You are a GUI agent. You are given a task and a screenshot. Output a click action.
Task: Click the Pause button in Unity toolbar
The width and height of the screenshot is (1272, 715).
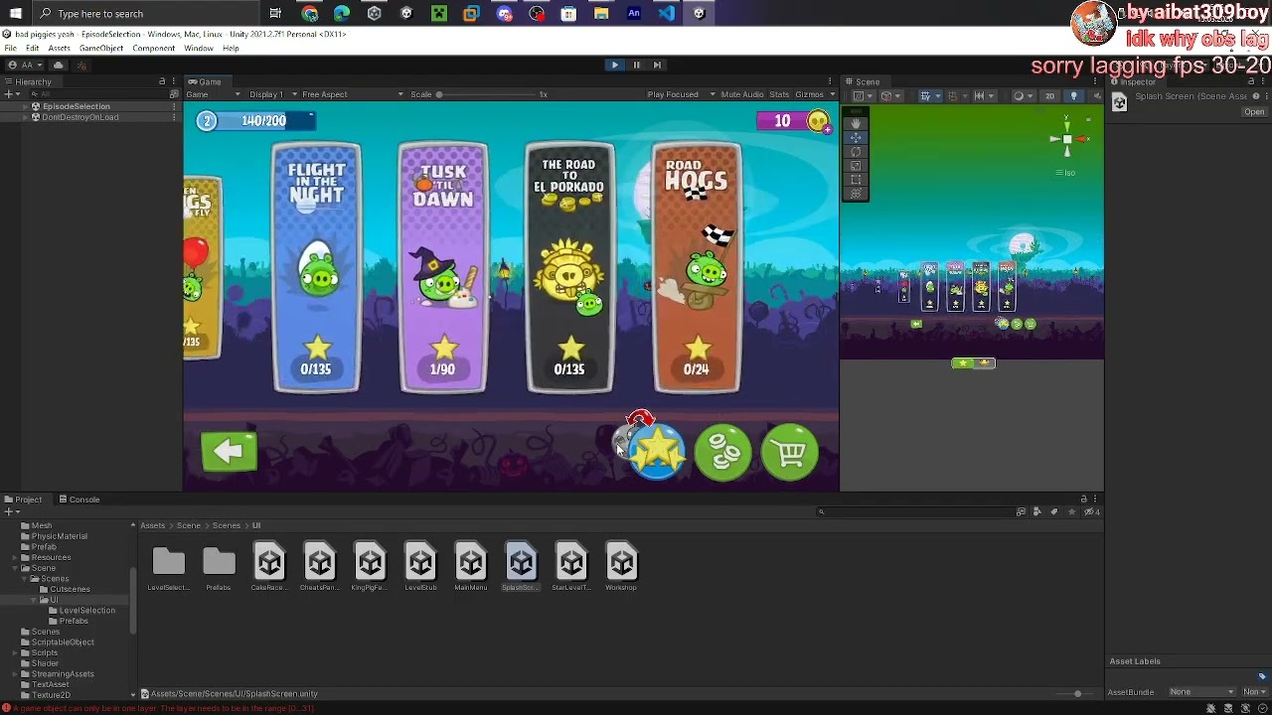point(636,65)
